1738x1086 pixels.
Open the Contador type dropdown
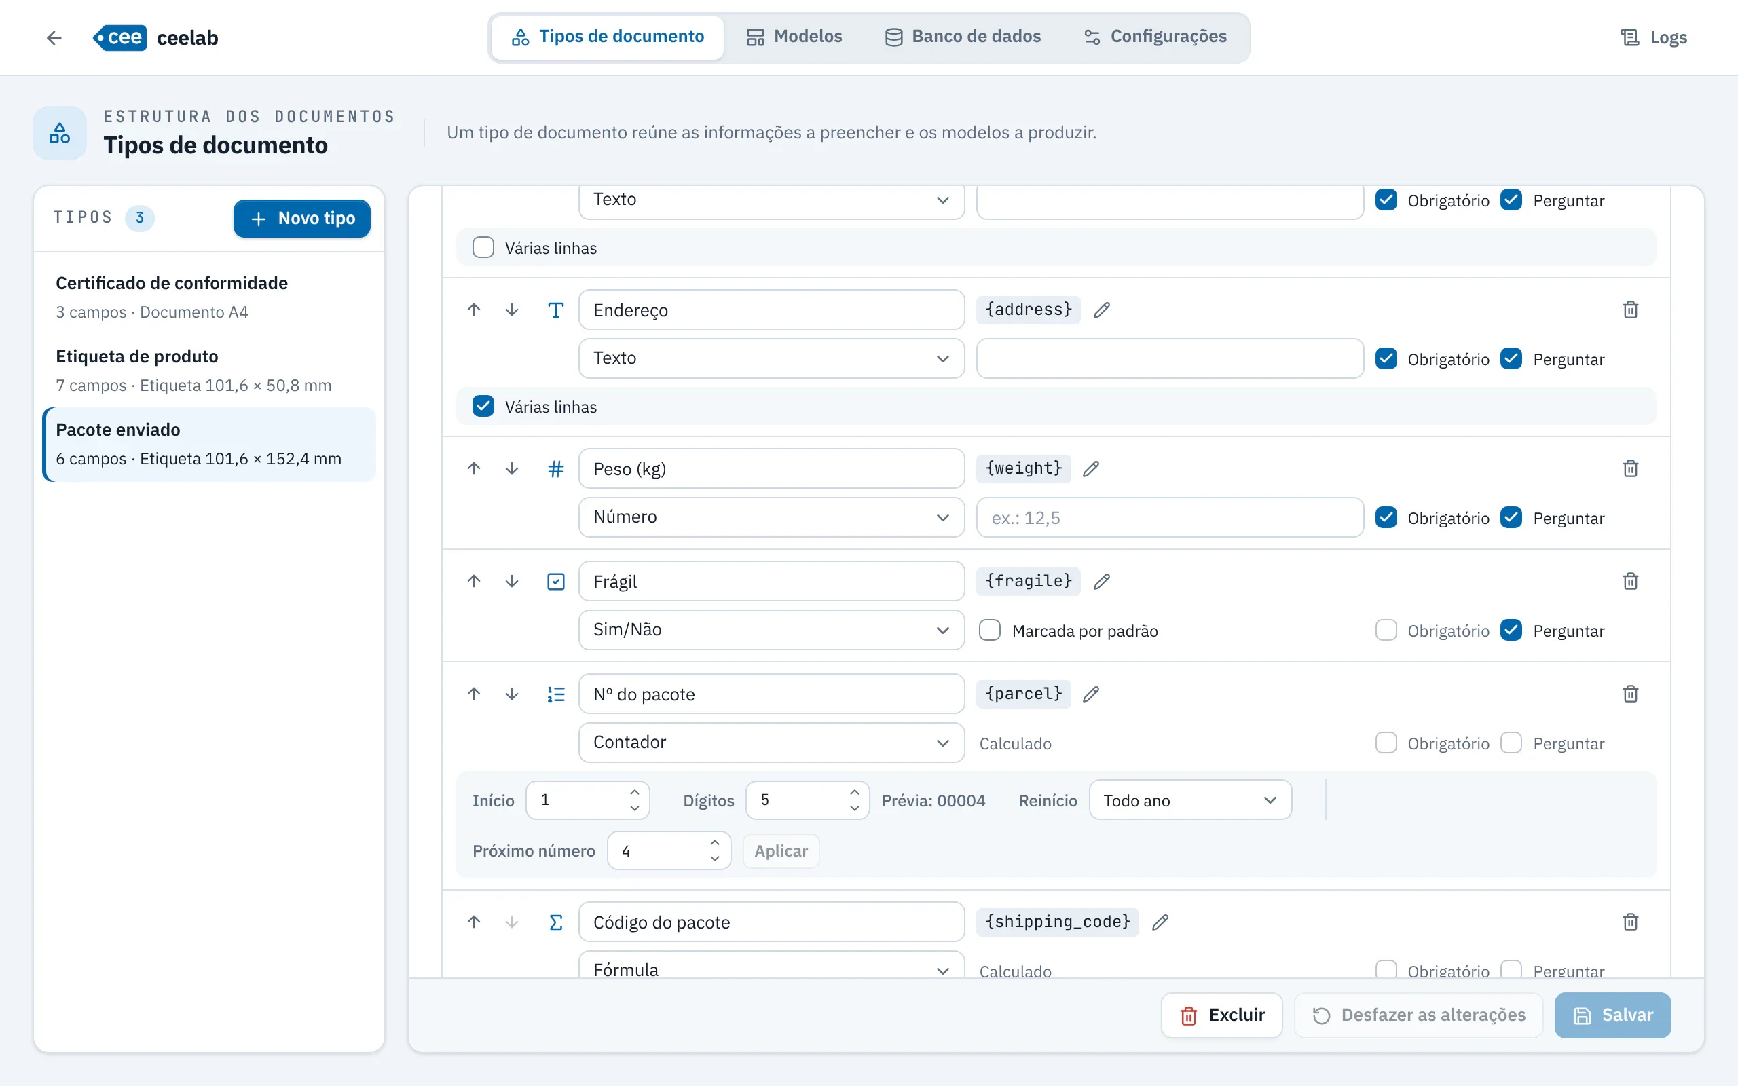point(771,743)
